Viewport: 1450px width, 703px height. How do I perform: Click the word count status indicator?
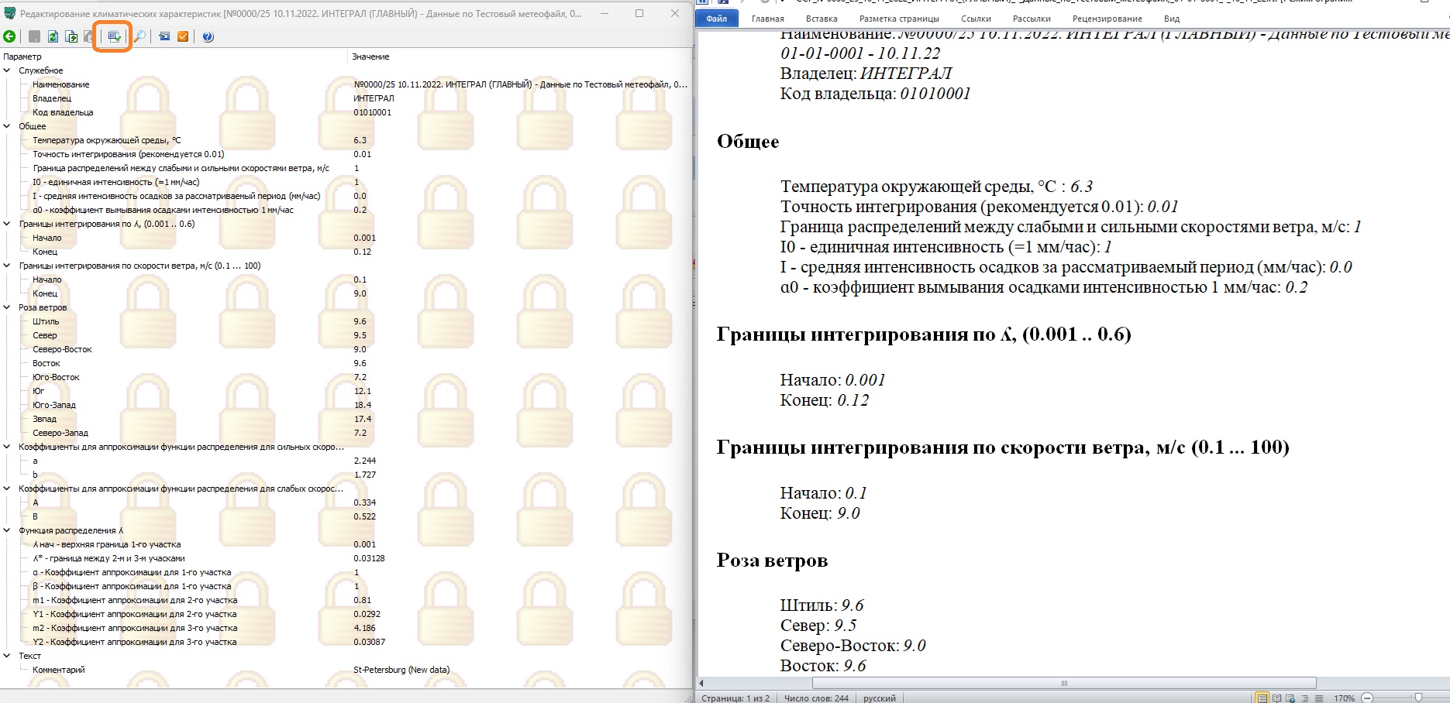pyautogui.click(x=816, y=698)
